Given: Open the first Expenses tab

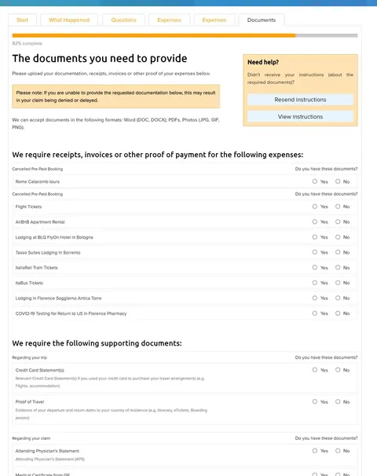Looking at the screenshot, I should (170, 20).
